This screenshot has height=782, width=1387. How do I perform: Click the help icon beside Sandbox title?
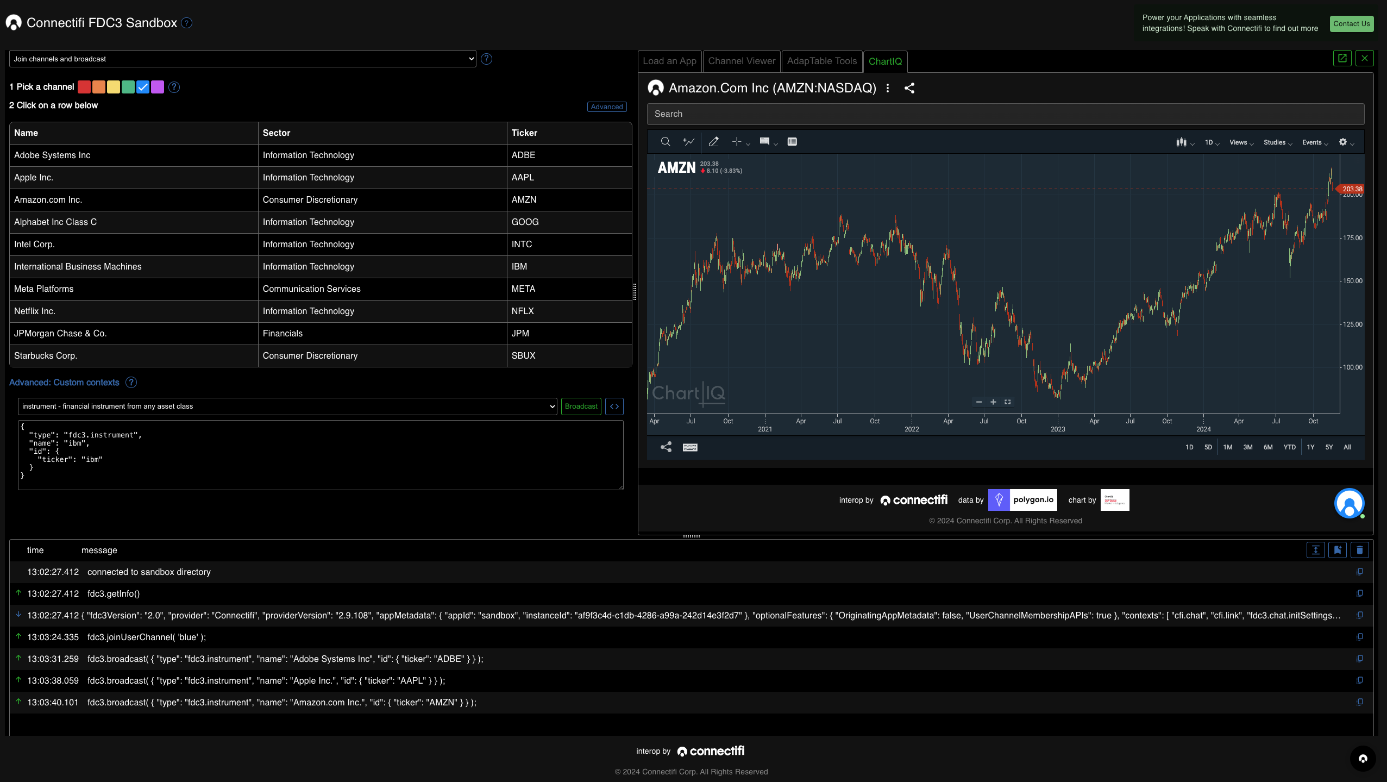[x=186, y=23]
